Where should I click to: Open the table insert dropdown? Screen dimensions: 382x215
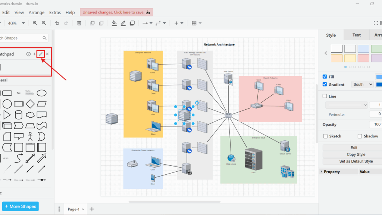click(197, 23)
